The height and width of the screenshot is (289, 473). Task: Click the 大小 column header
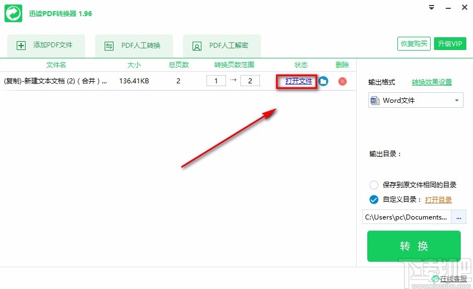click(134, 65)
